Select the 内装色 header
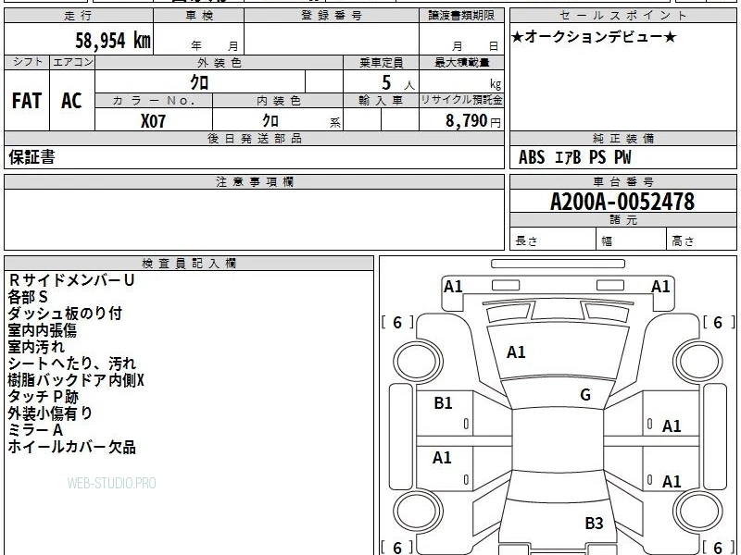 point(278,101)
